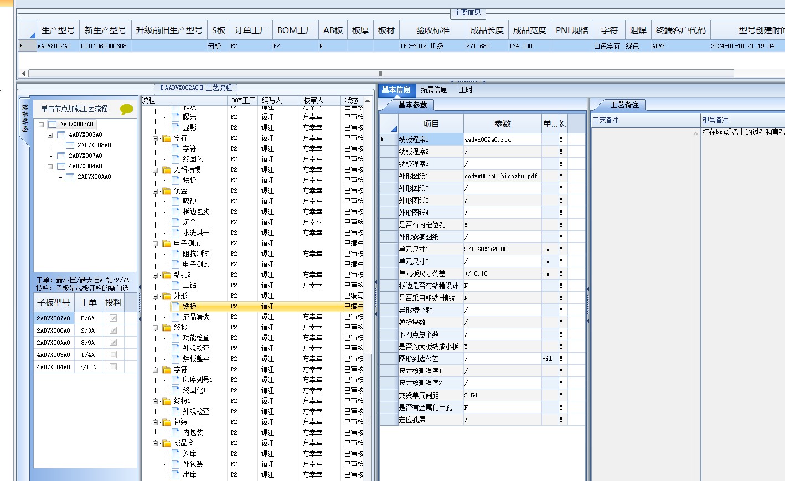Click the folder icon of 无铅喷锡

click(x=167, y=170)
